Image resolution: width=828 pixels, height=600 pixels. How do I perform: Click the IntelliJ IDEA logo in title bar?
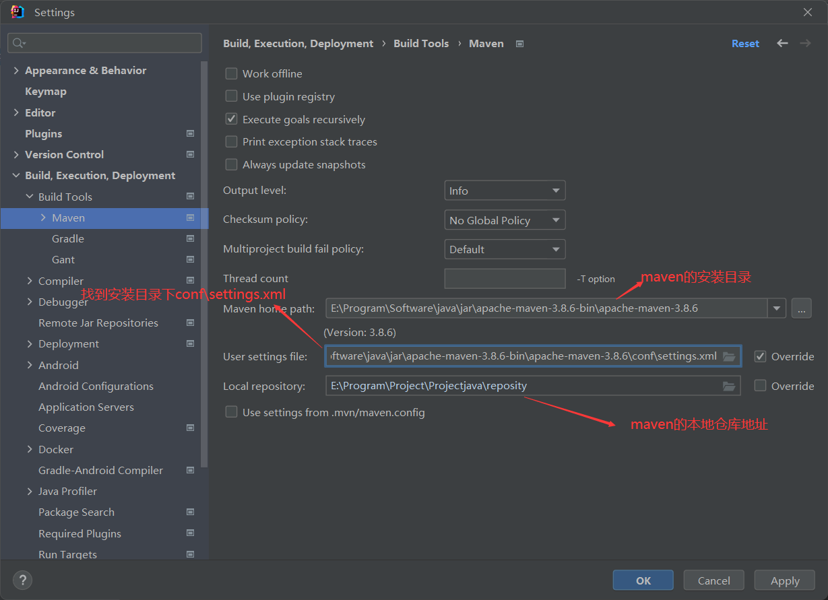click(18, 12)
